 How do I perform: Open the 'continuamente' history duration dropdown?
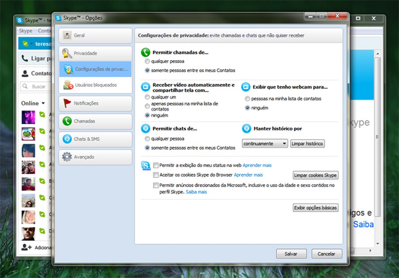point(264,143)
